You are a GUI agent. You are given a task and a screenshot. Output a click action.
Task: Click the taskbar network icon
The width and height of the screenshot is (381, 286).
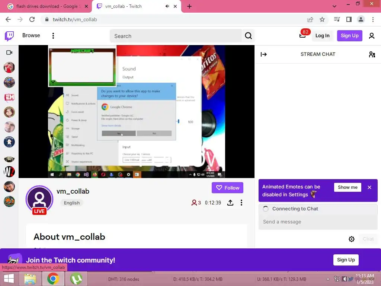pyautogui.click(x=337, y=279)
